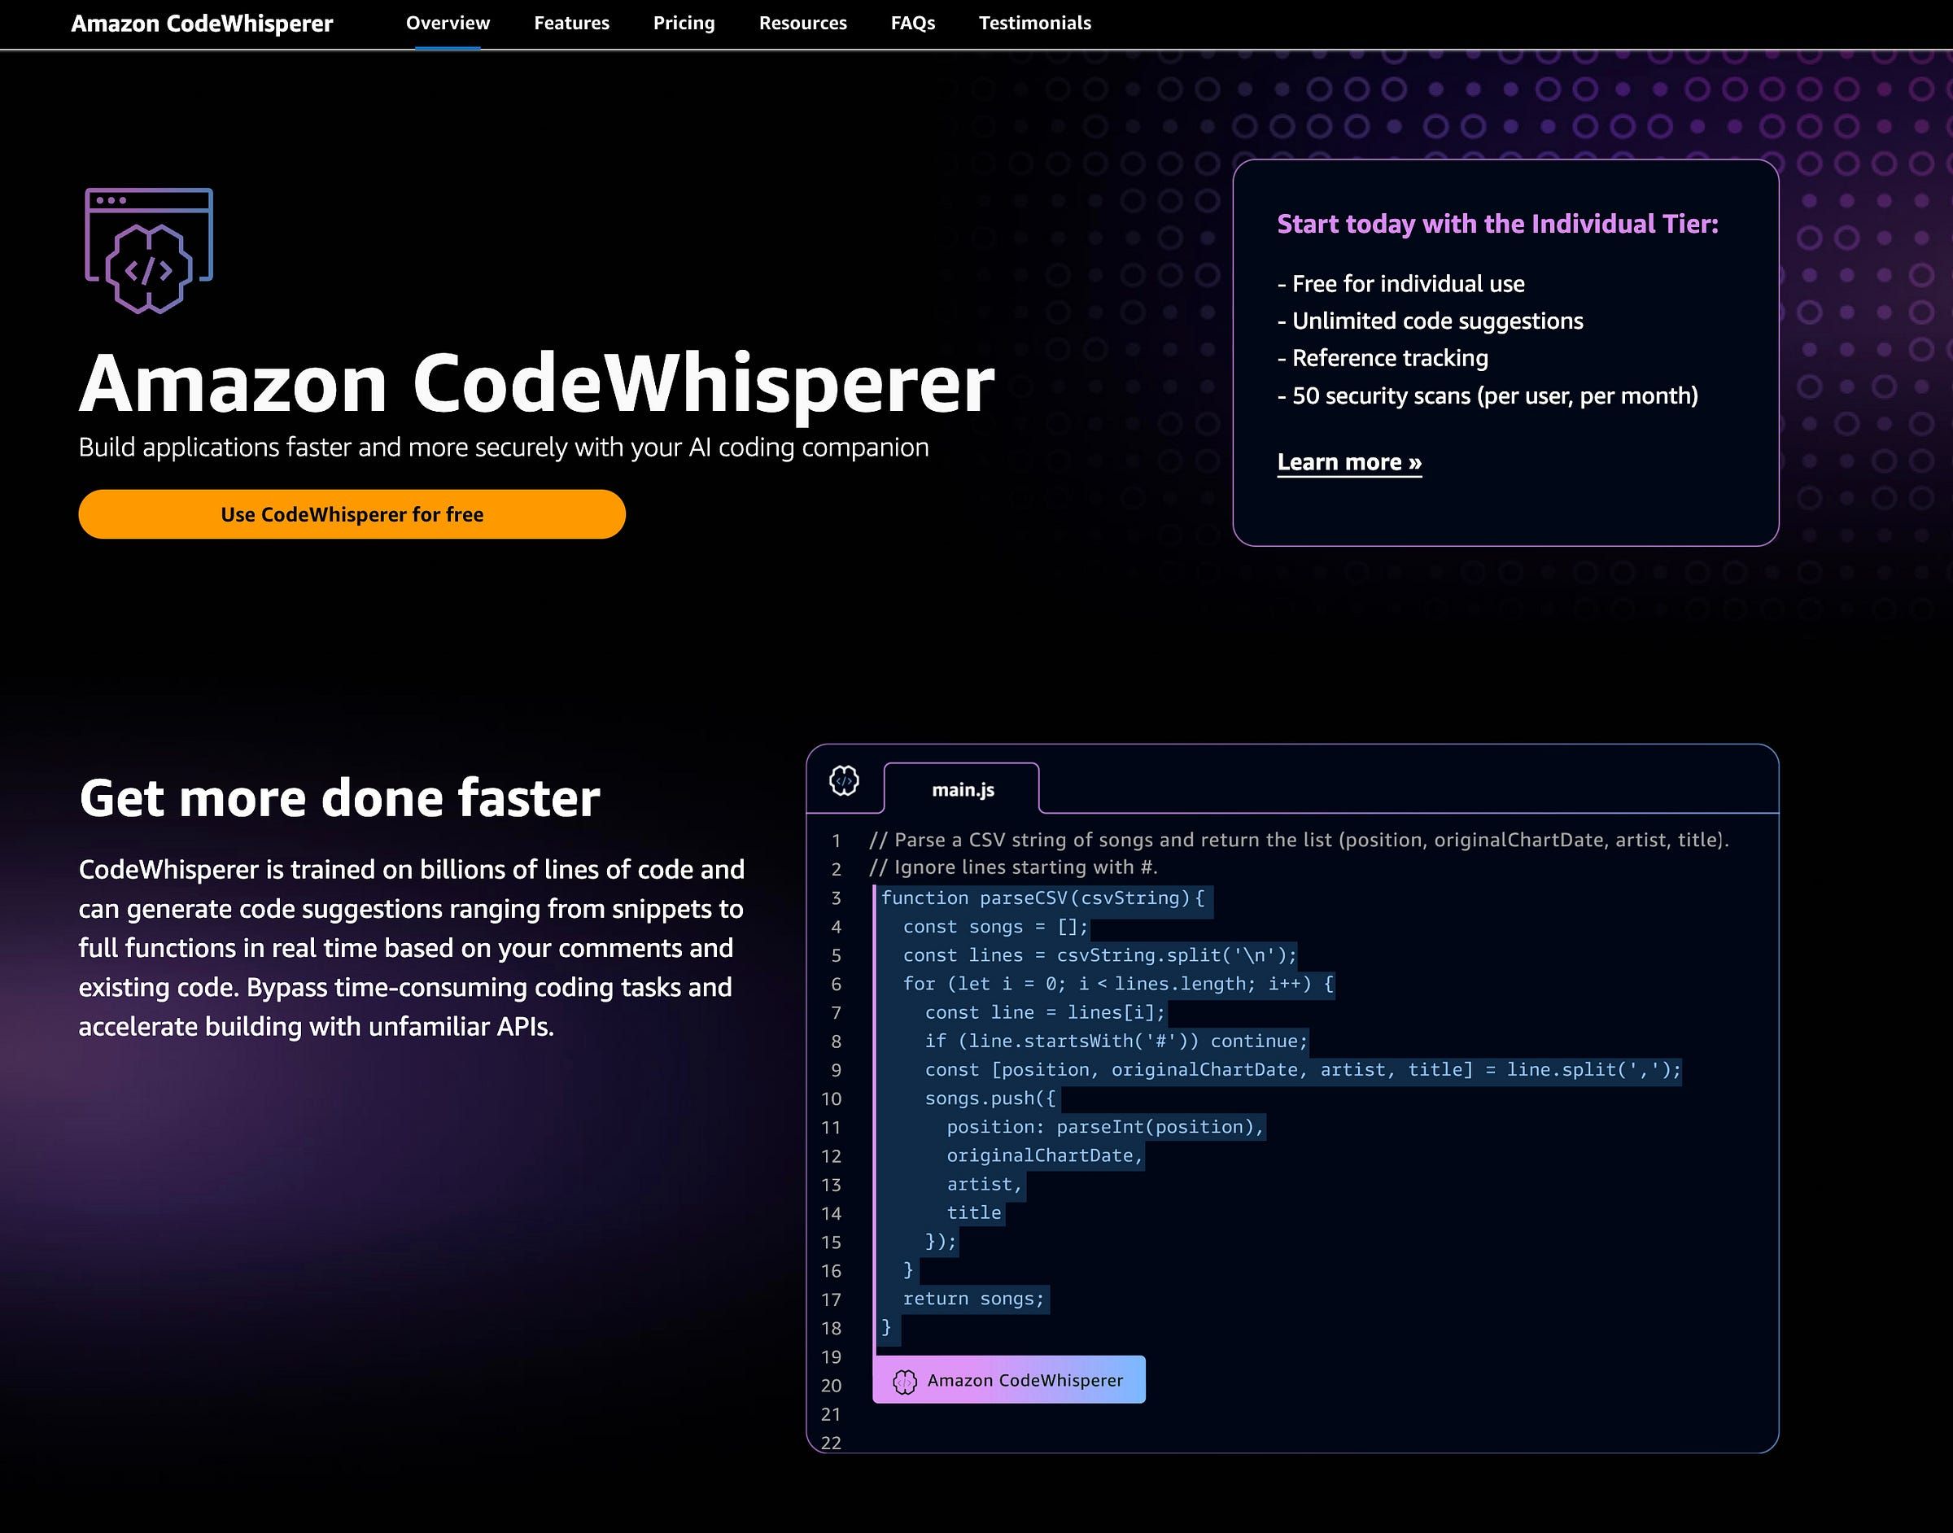Expand the Resources navigation dropdown
This screenshot has height=1533, width=1953.
coord(804,22)
